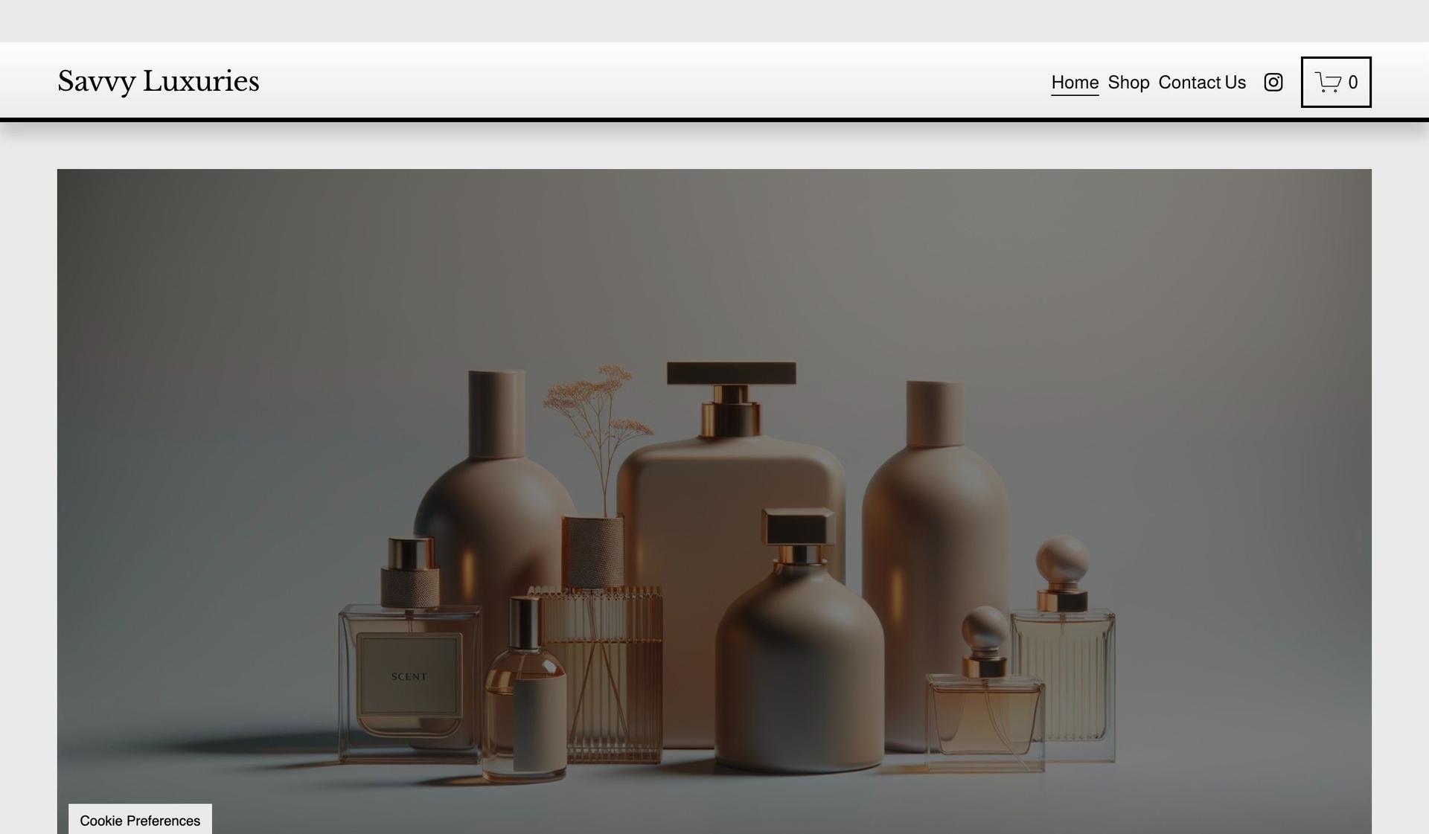Open the Shop navigation page
The width and height of the screenshot is (1429, 834).
(x=1128, y=83)
